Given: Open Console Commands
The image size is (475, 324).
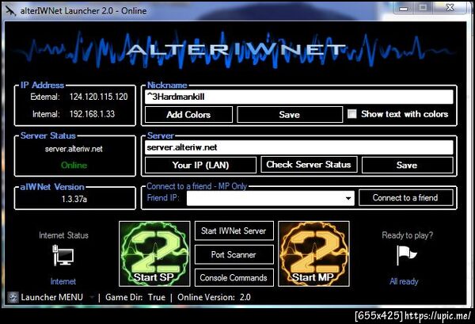Looking at the screenshot, I should (234, 277).
